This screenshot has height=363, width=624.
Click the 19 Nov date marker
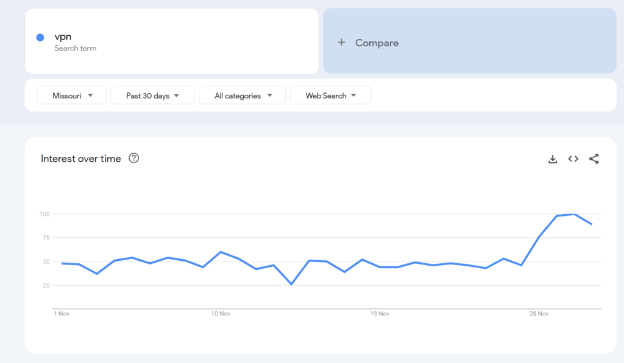tap(380, 314)
